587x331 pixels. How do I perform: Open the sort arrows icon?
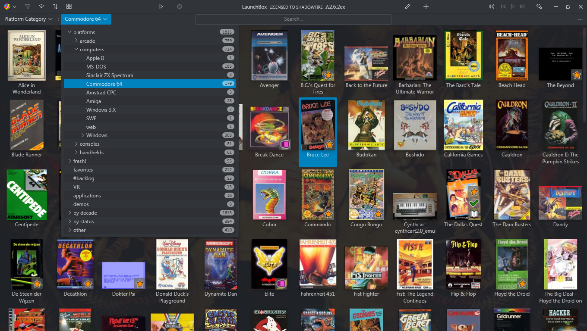tap(55, 6)
